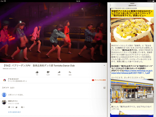Tap the blue user avatar beside comment field
Viewport: 156px width, 117px height.
pos(4,95)
